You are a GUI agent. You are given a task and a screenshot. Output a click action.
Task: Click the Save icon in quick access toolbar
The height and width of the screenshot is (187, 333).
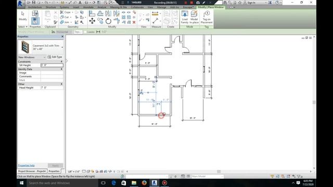(x=33, y=3)
